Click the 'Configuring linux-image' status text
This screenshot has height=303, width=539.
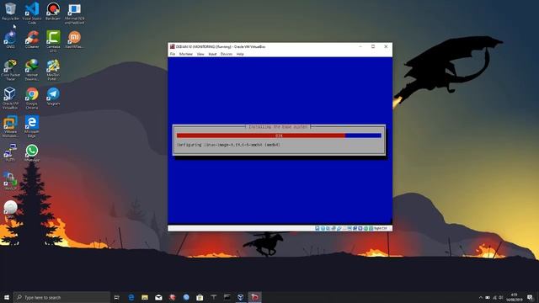228,145
